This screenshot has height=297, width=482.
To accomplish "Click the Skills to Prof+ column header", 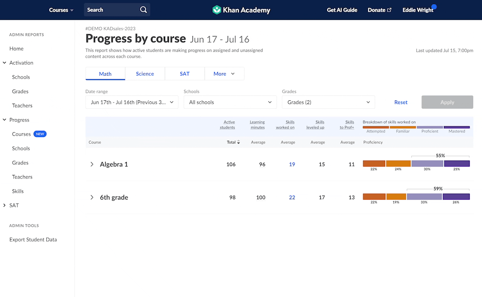I will [347, 125].
